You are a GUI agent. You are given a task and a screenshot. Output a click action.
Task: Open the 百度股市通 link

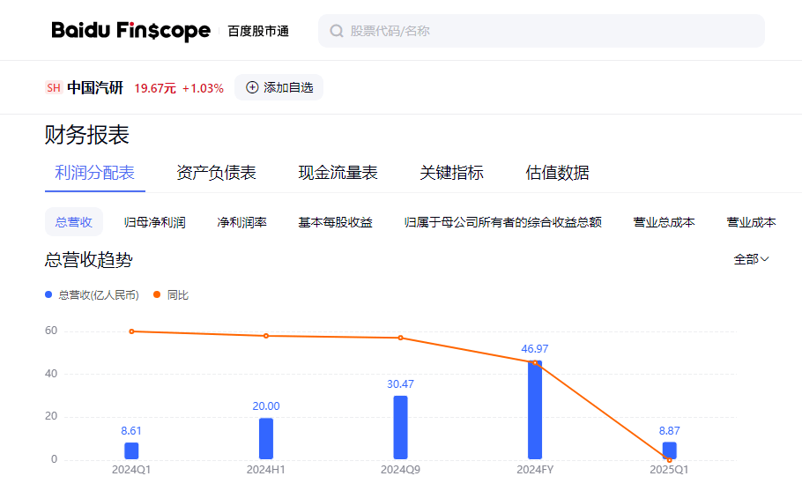click(x=258, y=31)
